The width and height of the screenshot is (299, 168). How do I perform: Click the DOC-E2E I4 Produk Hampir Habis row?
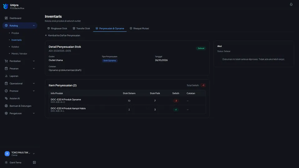pyautogui.click(x=127, y=110)
